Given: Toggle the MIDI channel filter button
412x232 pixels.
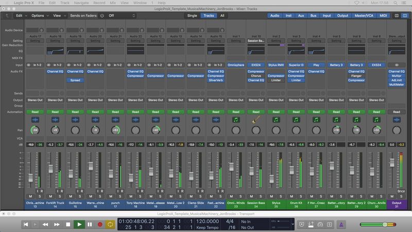Looking at the screenshot, I should point(383,15).
